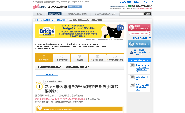Click the bear mascot with @ symbol

click(114, 31)
